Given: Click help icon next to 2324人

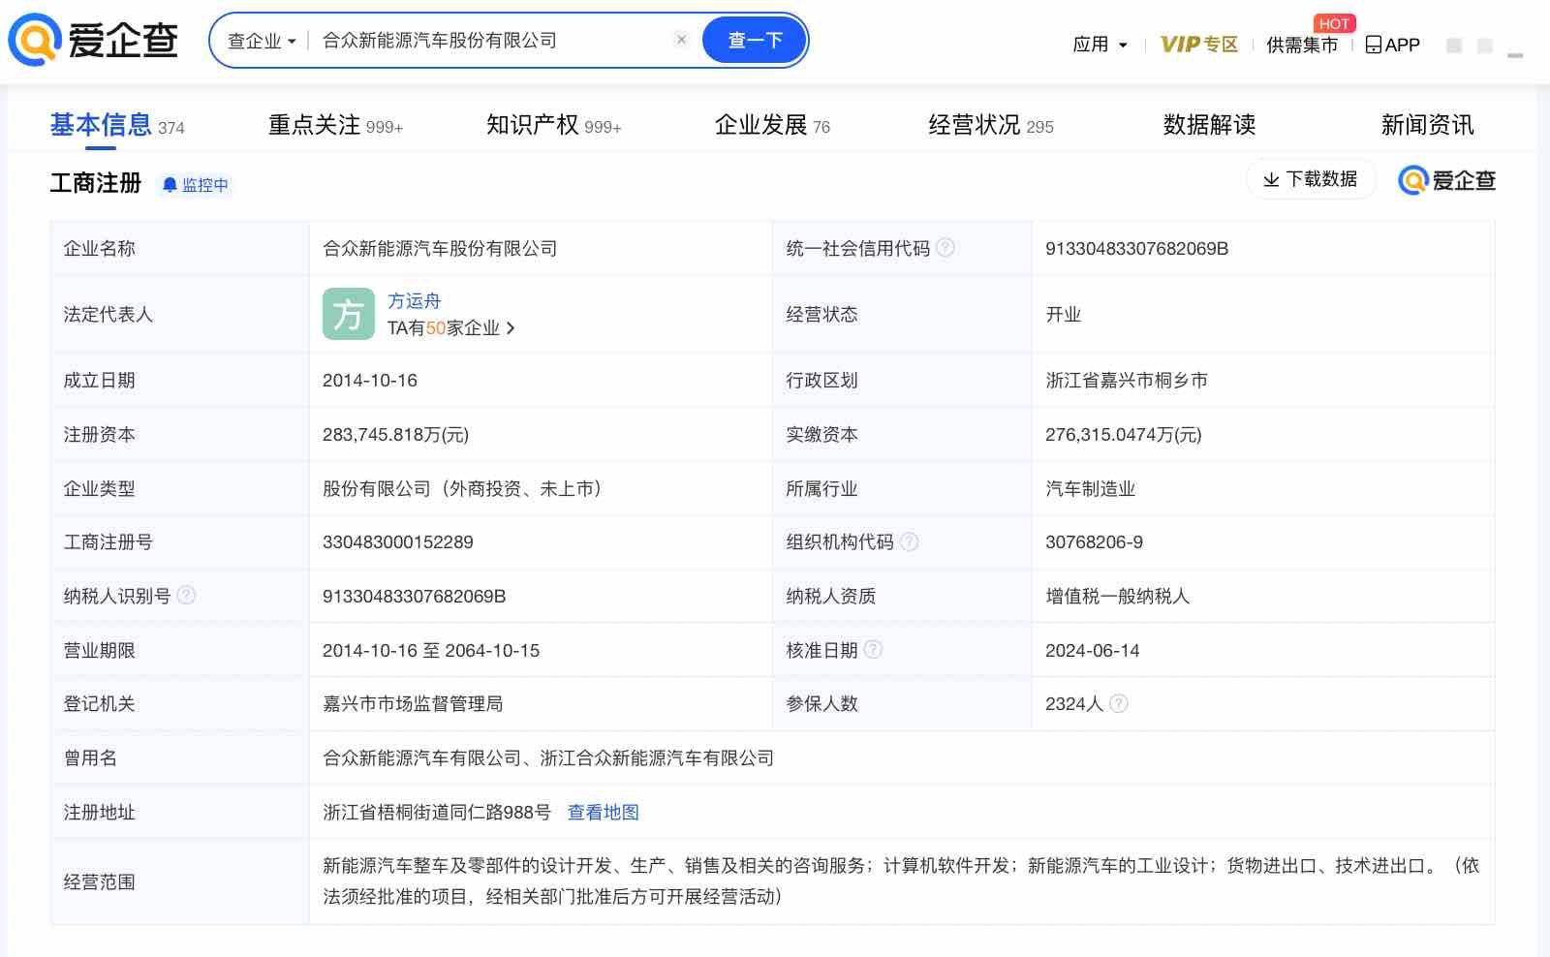Looking at the screenshot, I should tap(1119, 704).
